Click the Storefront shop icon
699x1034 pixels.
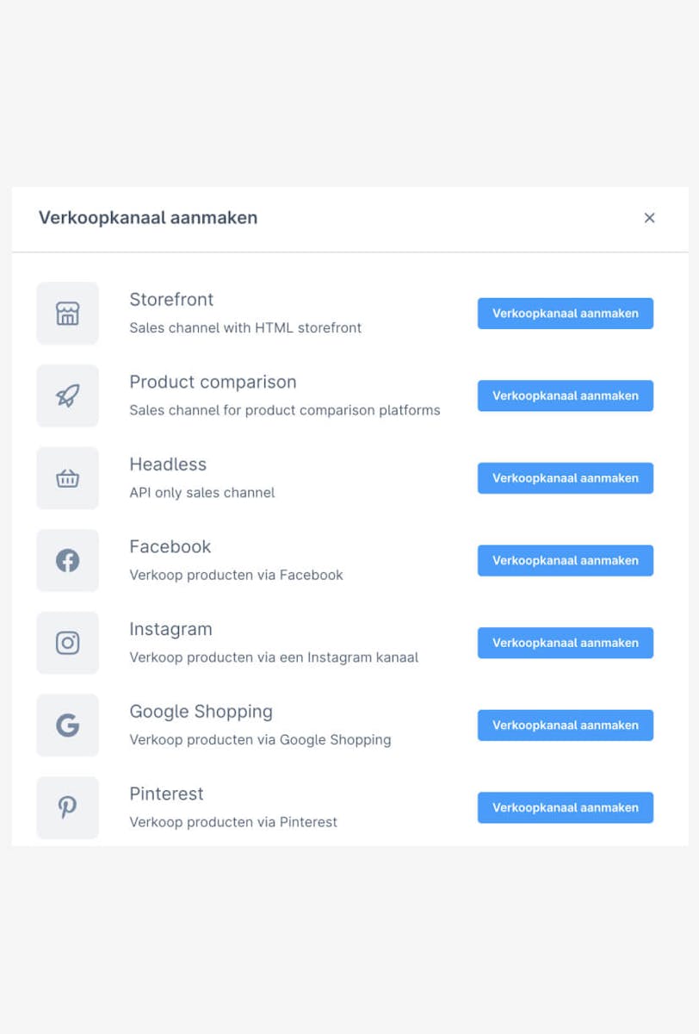pyautogui.click(x=67, y=313)
